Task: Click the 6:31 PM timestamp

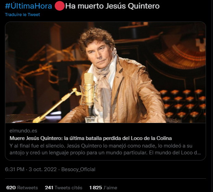Action: coord(15,169)
